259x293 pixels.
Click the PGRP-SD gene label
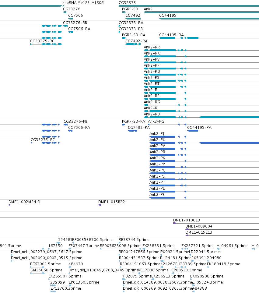pos(130,9)
